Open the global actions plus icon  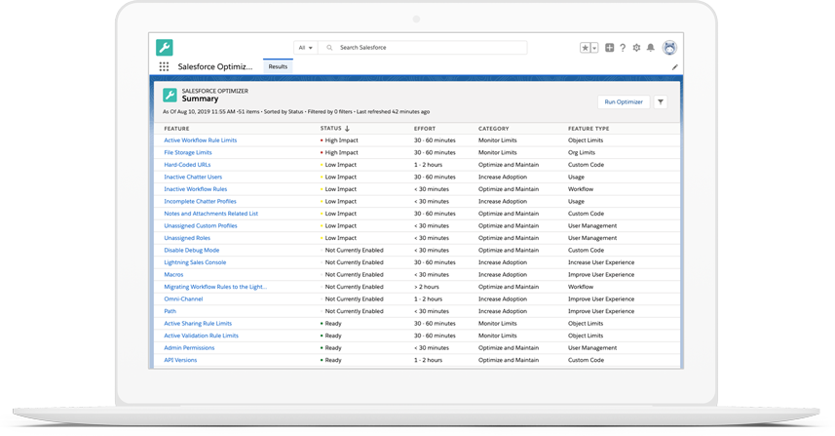[609, 48]
